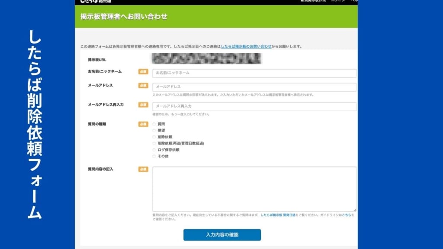
Task: Follow the したらば掲示板のお問い合わせ link
Action: coord(246,46)
